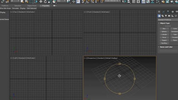Click the Select and Place tool
178x100 pixels.
tap(54, 1)
